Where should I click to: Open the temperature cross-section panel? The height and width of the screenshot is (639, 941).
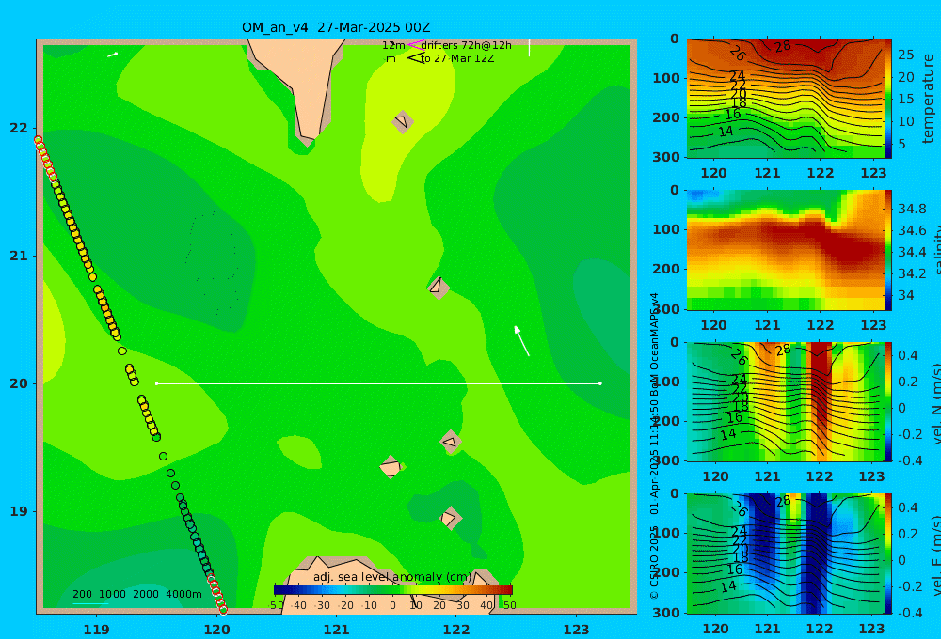[785, 99]
